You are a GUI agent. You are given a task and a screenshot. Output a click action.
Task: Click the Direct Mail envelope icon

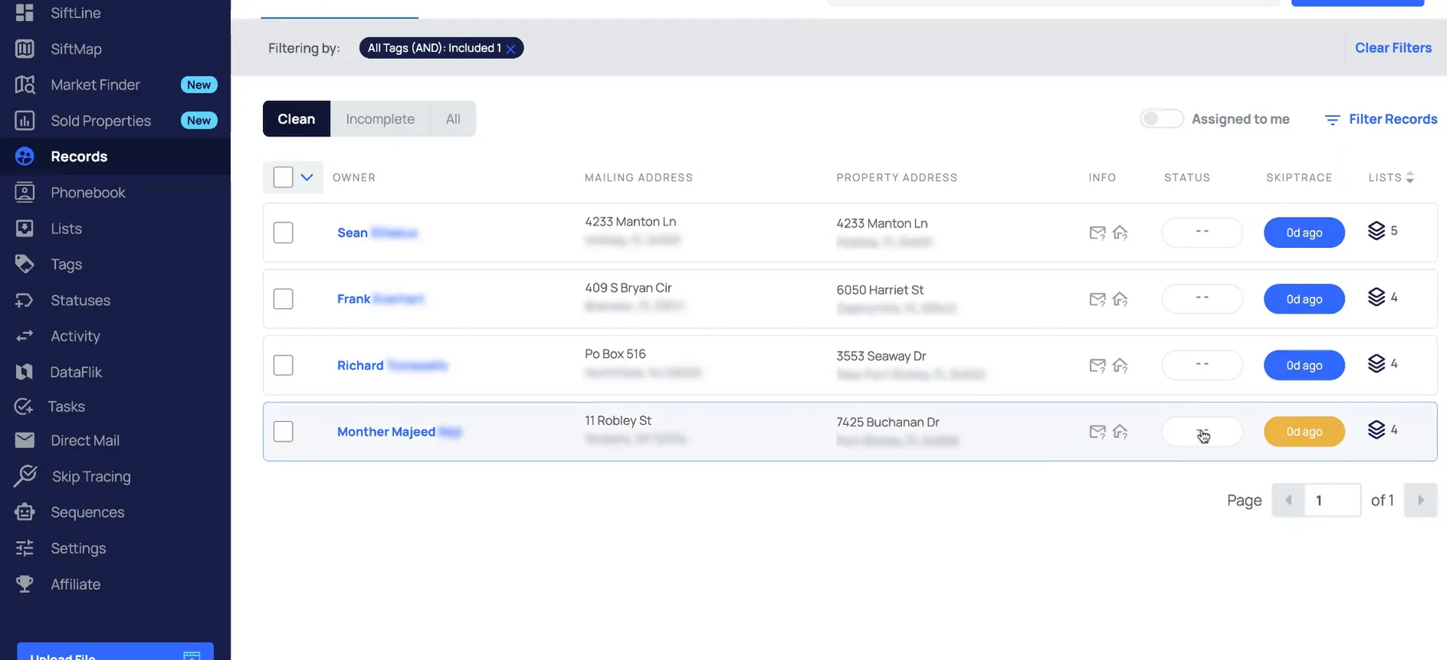(25, 440)
